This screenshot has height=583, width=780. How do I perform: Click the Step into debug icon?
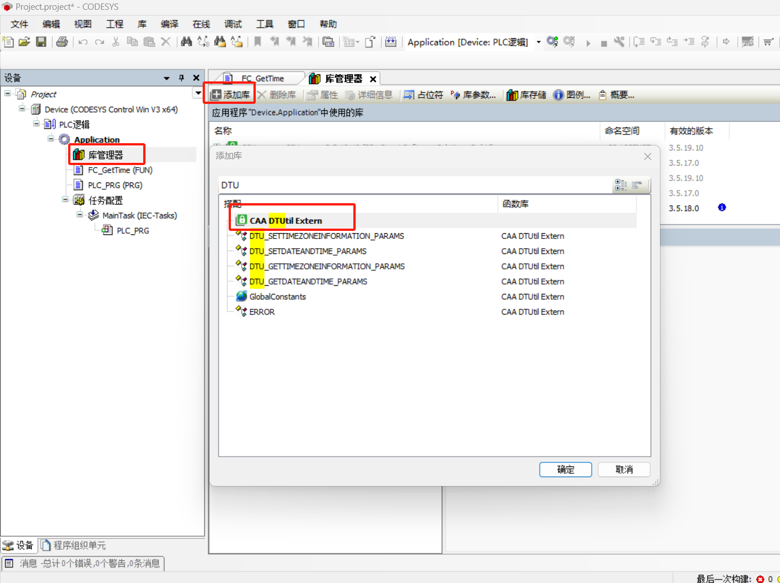(x=656, y=42)
